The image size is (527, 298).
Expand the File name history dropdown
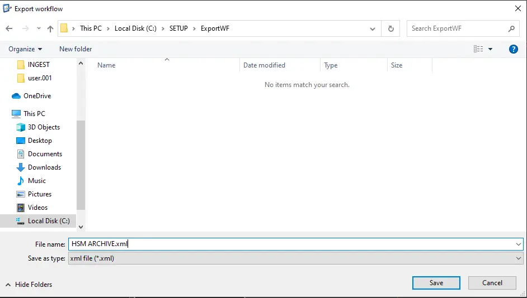[x=518, y=244]
